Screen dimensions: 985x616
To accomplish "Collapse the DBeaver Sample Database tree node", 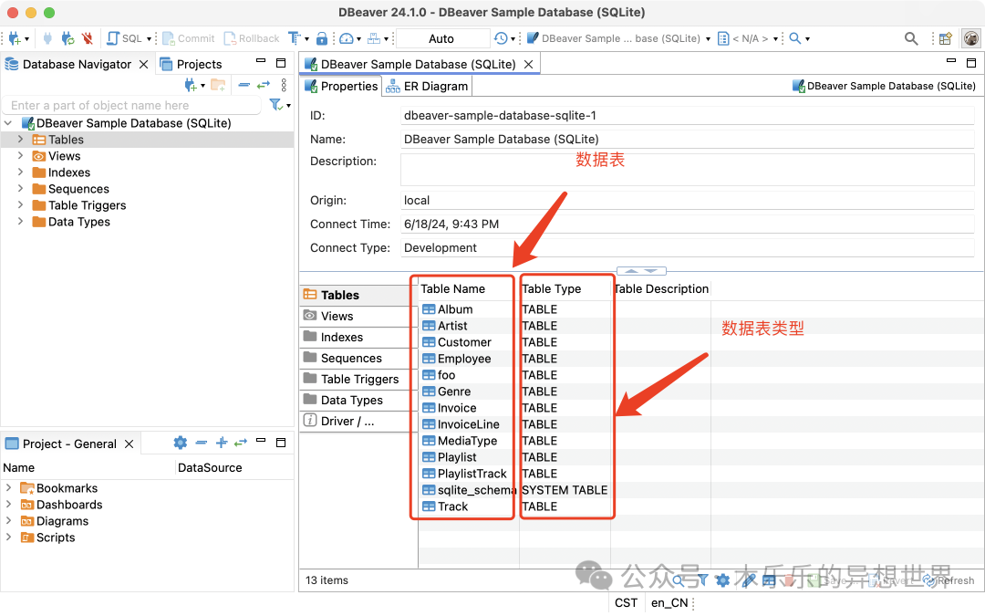I will [x=8, y=122].
